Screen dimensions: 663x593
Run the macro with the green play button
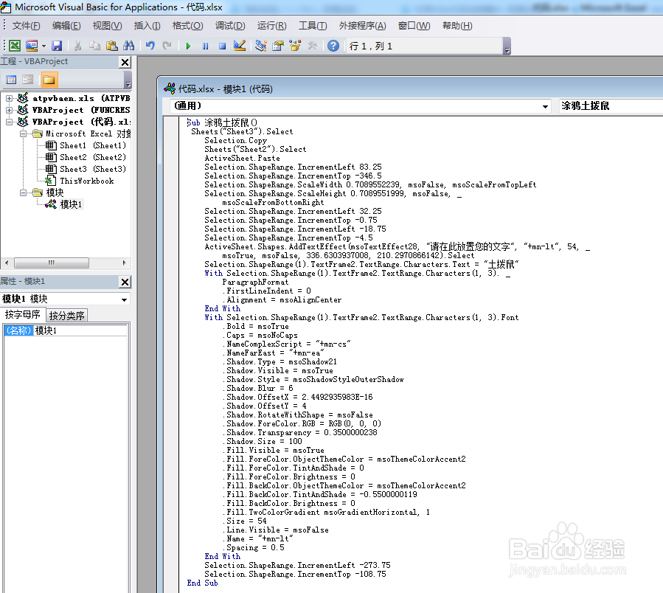188,46
